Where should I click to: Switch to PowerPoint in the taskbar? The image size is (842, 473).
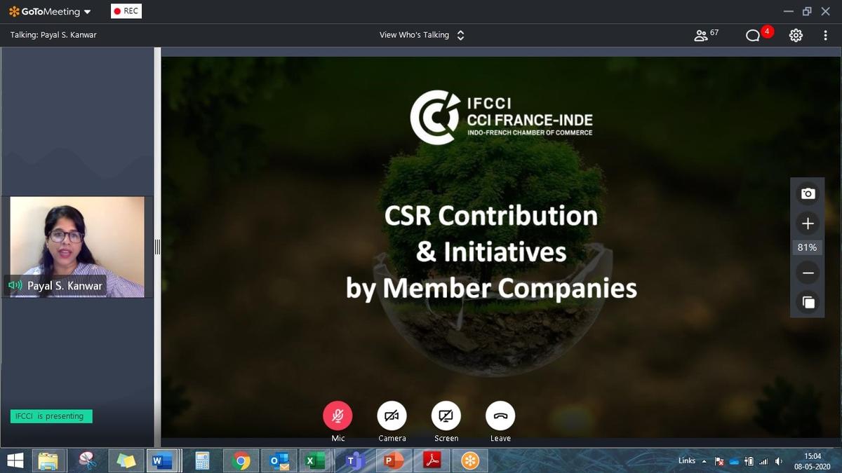point(393,460)
